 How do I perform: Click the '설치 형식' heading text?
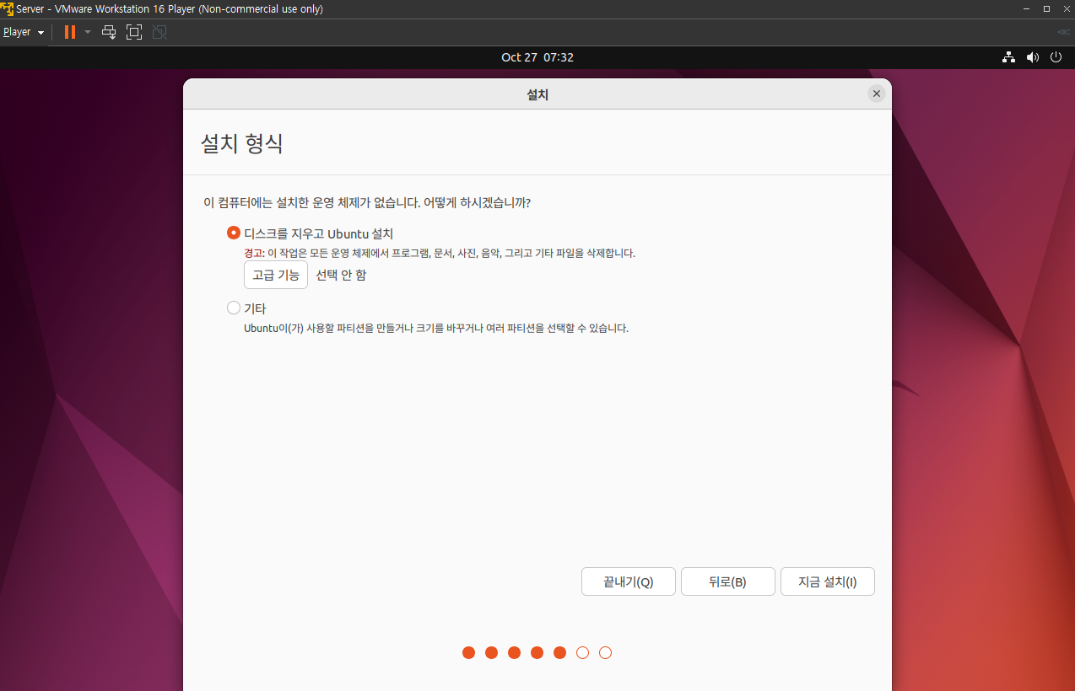241,143
